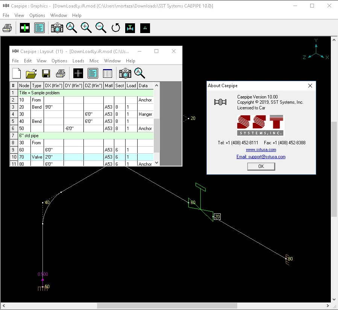Click the New document icon in Layout toolbar
The width and height of the screenshot is (338, 310).
pos(17,74)
